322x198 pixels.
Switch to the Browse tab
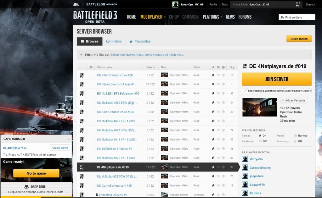(89, 41)
